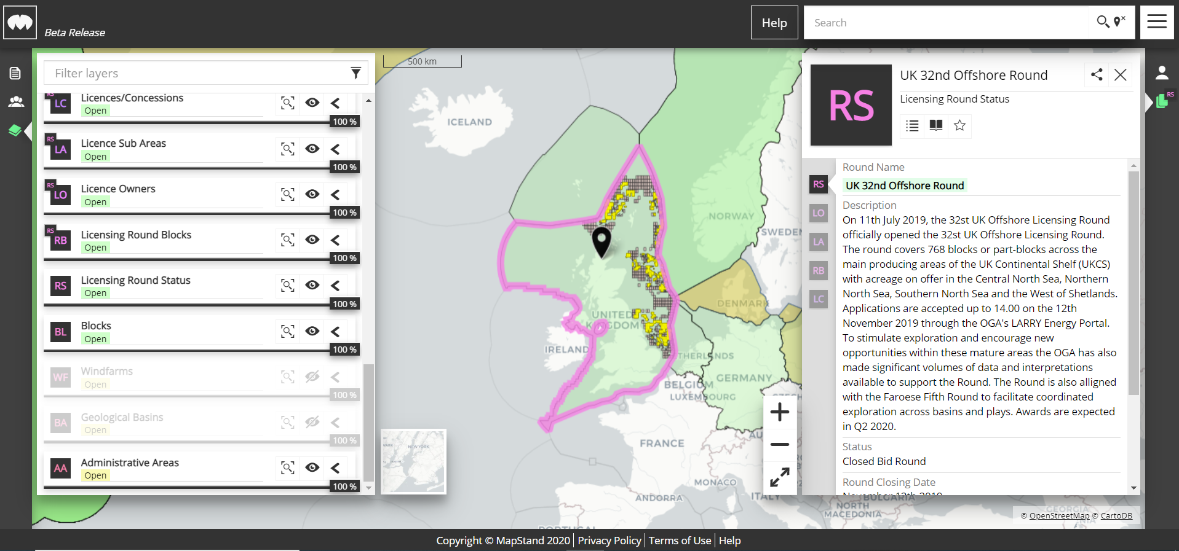Click the open book icon in info panel
1179x551 pixels.
pyautogui.click(x=936, y=125)
